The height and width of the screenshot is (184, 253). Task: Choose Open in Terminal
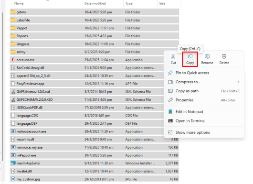click(204, 121)
